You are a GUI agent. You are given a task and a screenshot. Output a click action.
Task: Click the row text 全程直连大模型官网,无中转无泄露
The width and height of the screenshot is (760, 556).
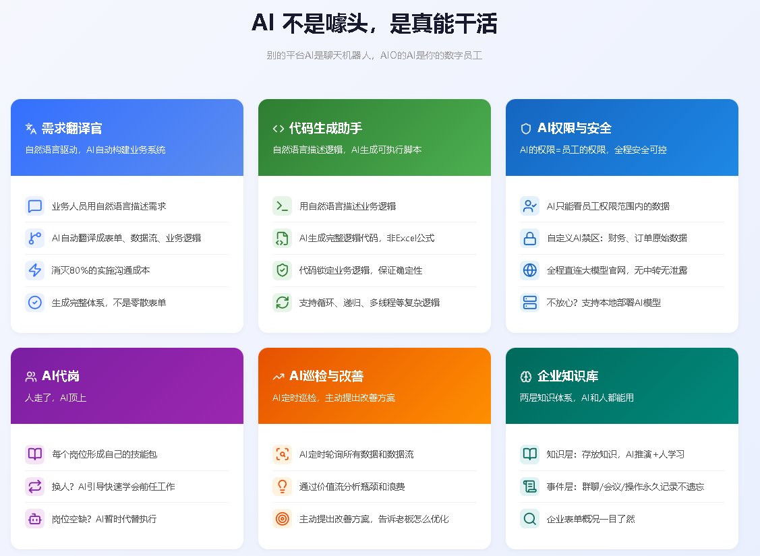pyautogui.click(x=617, y=270)
